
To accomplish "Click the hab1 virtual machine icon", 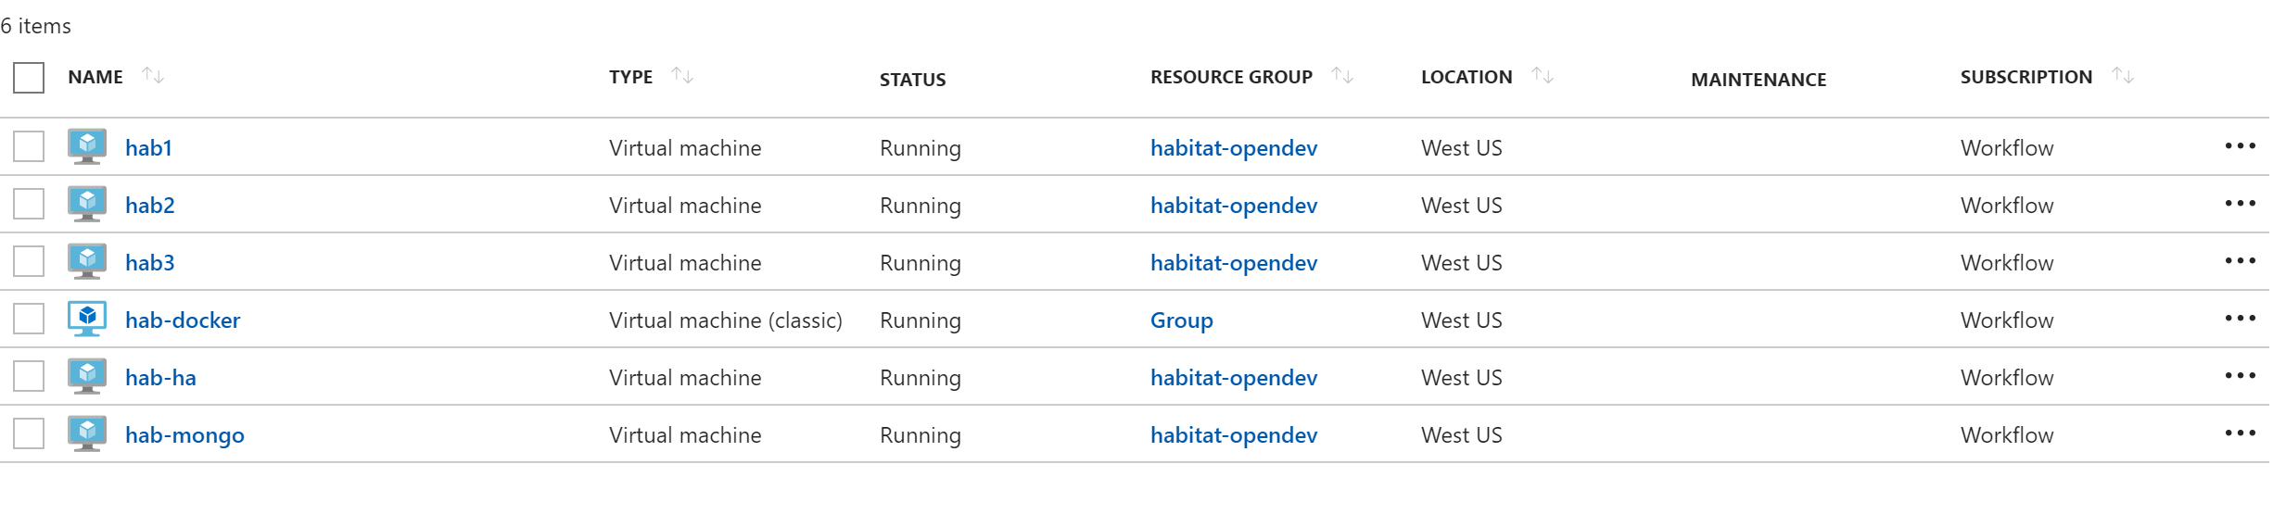I will coord(87,146).
